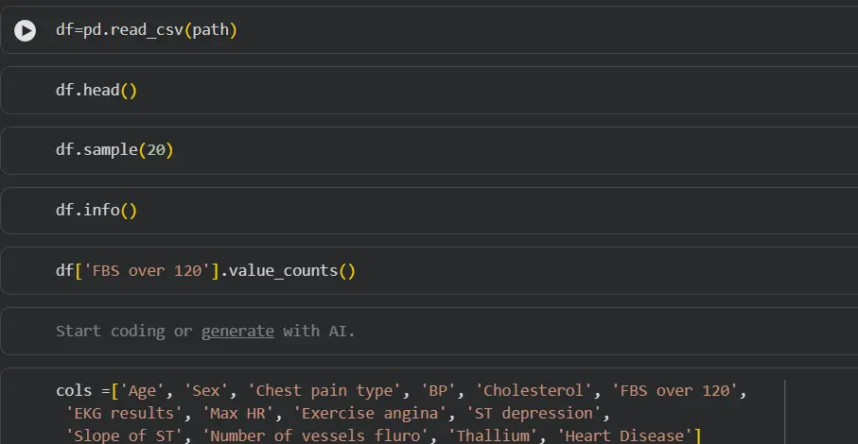This screenshot has height=444, width=858.
Task: Click the 'Exercise angina' string
Action: (x=370, y=414)
